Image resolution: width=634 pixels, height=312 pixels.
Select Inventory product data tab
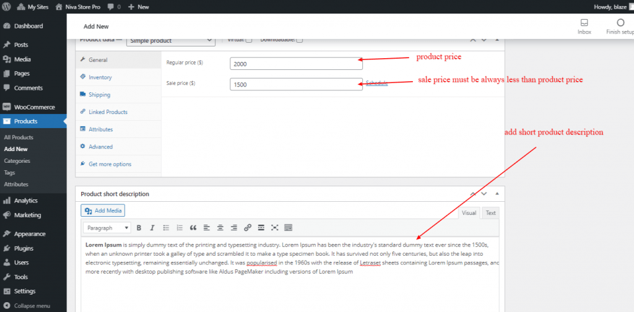pyautogui.click(x=118, y=77)
